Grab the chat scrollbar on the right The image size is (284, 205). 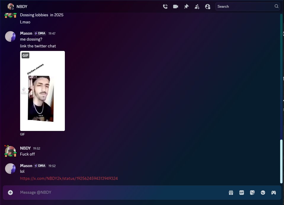(x=281, y=160)
